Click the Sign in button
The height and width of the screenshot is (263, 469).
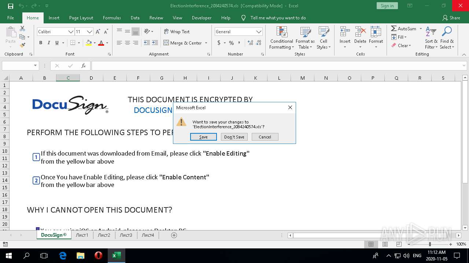pos(387,6)
